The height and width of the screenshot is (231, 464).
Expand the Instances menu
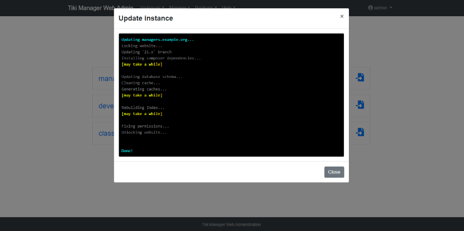tap(152, 7)
